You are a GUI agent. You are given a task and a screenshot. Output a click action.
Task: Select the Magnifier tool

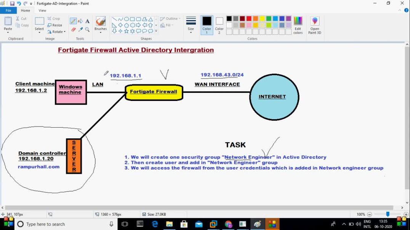pos(87,30)
